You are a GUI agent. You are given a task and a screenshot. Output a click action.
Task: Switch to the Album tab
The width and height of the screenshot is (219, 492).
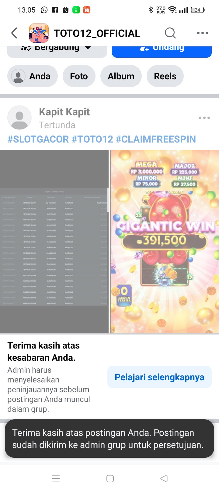(x=121, y=76)
